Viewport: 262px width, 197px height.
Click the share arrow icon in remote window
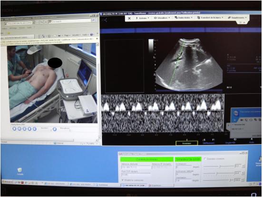(105, 20)
